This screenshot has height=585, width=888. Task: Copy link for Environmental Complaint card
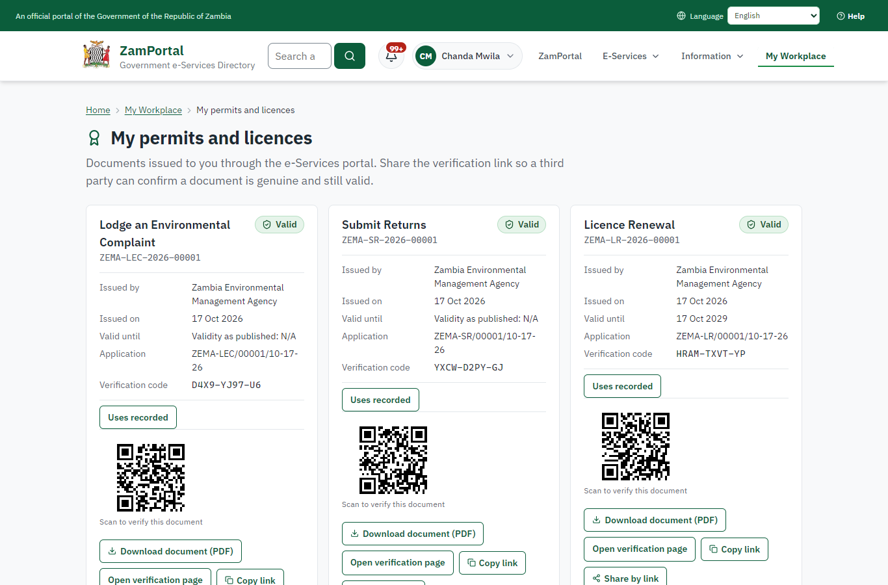(250, 577)
